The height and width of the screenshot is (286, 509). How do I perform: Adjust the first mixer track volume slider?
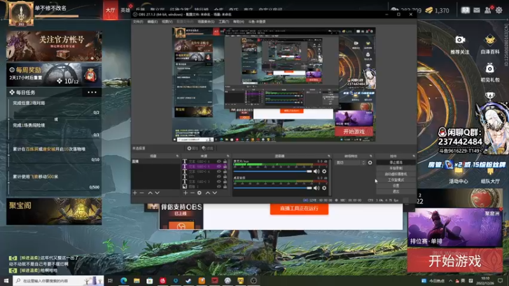coord(272,171)
